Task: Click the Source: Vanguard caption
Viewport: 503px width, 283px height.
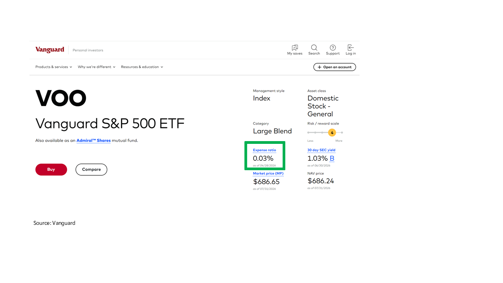Action: pos(54,223)
